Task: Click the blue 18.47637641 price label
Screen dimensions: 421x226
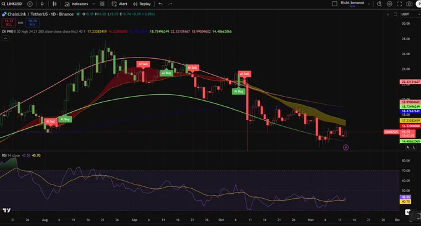Action: tap(410, 111)
